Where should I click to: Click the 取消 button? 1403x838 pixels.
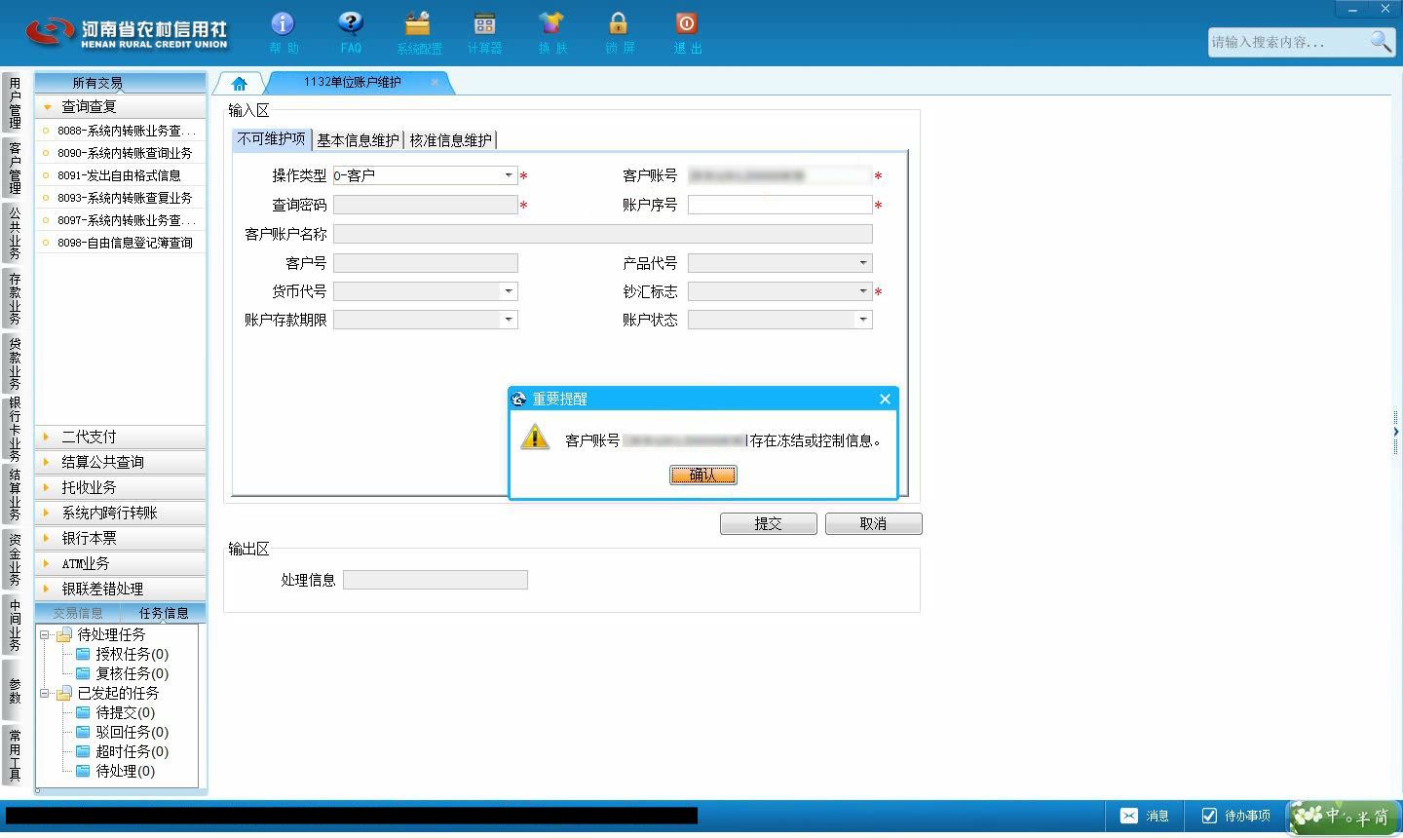tap(873, 523)
